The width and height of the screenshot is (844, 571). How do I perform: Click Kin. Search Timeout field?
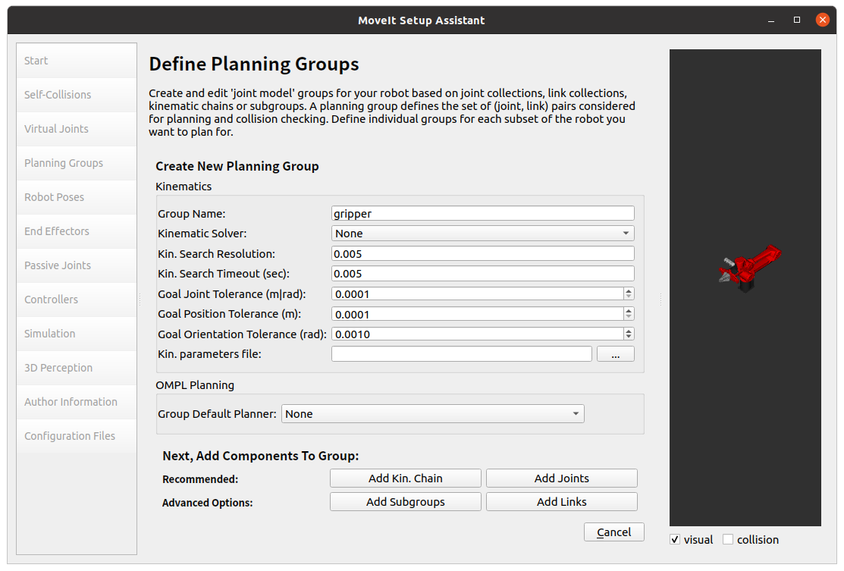click(483, 274)
